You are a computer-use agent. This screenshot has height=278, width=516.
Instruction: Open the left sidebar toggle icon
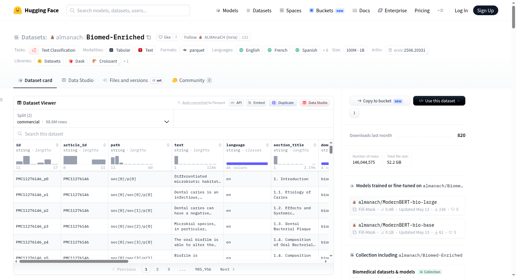click(1, 100)
